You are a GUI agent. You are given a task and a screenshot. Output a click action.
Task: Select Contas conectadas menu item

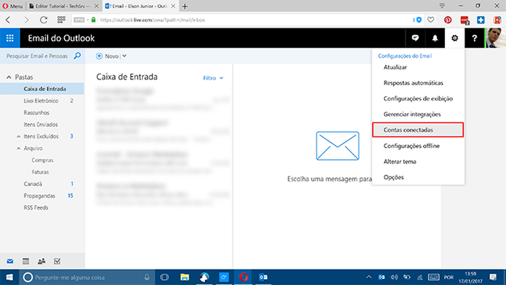coord(418,130)
